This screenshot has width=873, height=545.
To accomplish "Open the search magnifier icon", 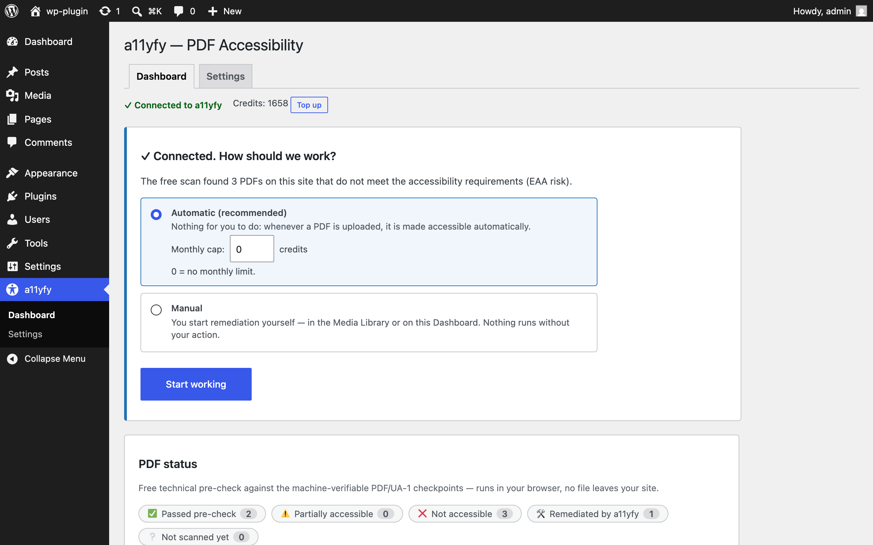I will pyautogui.click(x=137, y=11).
